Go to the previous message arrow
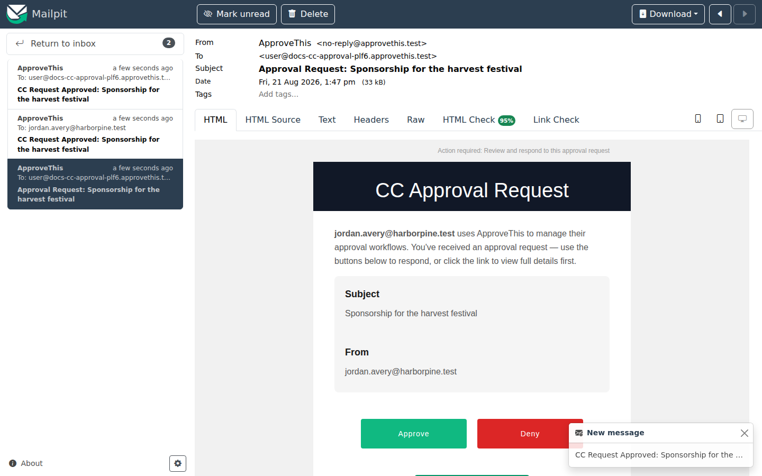 click(x=720, y=14)
